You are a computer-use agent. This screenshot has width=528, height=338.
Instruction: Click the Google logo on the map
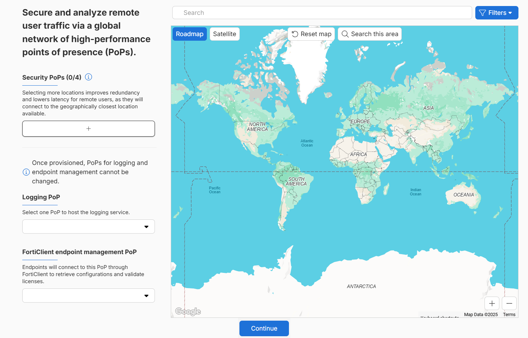(188, 311)
